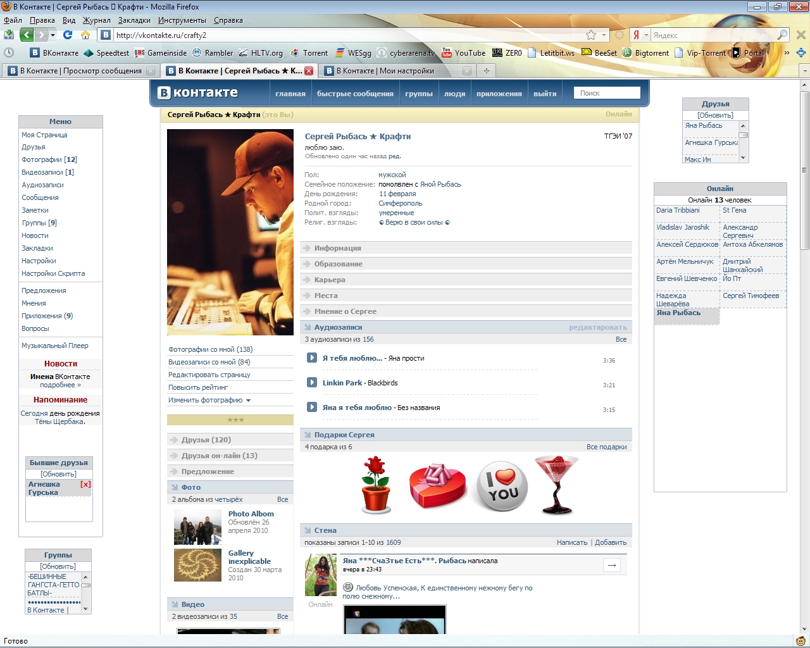Viewport: 810px width, 648px height.
Task: Open the browser home page icon
Action: click(85, 35)
